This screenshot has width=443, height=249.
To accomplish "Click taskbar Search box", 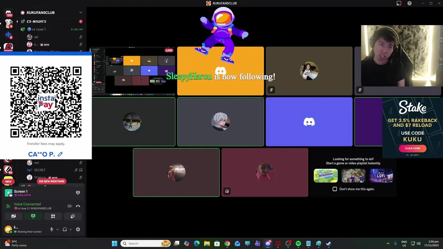I will pyautogui.click(x=146, y=243).
